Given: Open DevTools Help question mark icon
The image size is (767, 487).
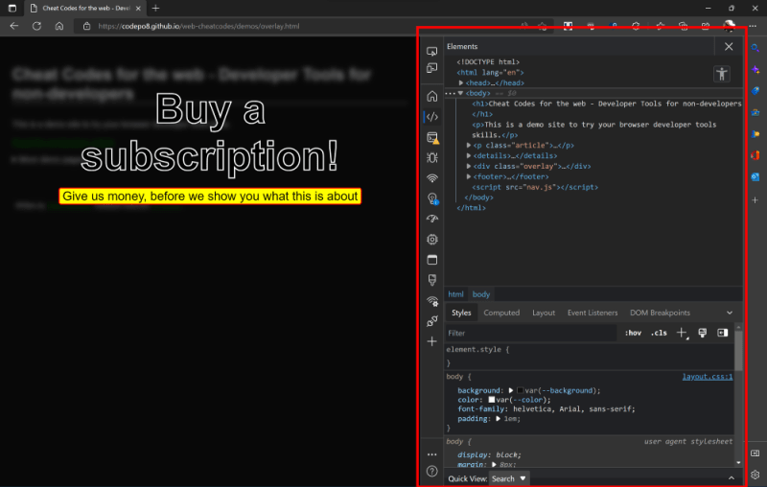Looking at the screenshot, I should 432,472.
